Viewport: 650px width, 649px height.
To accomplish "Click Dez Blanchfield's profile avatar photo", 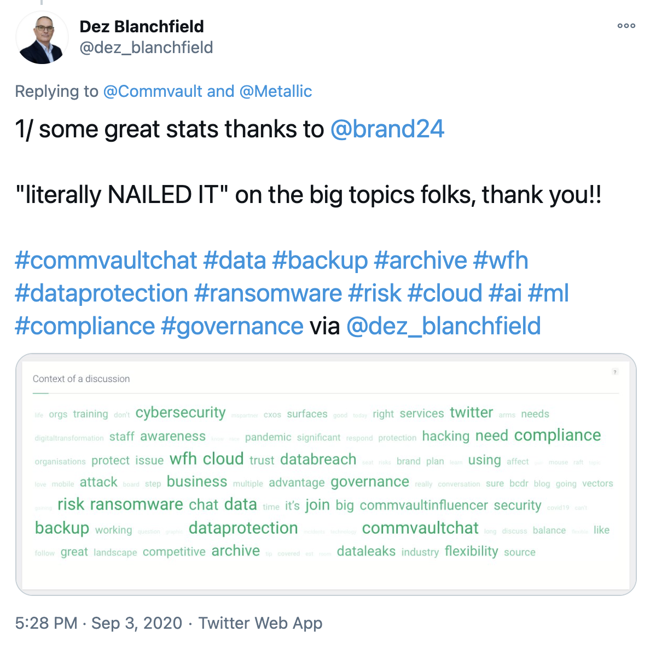I will (42, 38).
